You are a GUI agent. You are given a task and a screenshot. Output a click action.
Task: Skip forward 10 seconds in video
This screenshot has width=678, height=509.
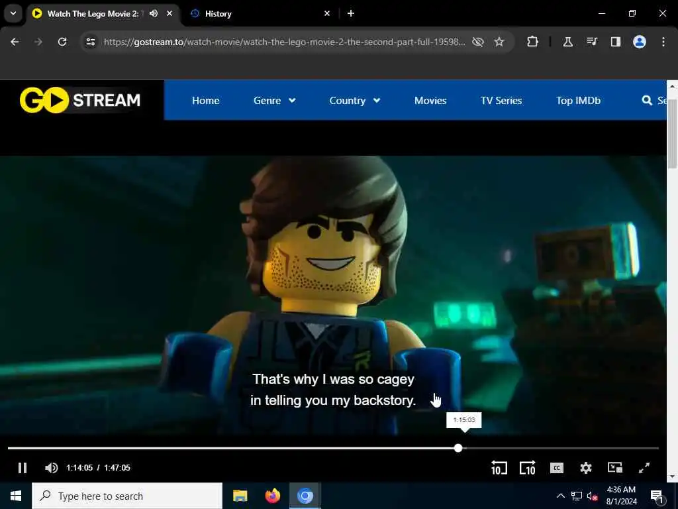tap(528, 468)
